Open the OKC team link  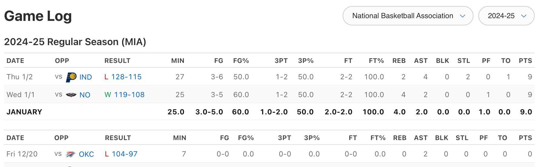[86, 154]
